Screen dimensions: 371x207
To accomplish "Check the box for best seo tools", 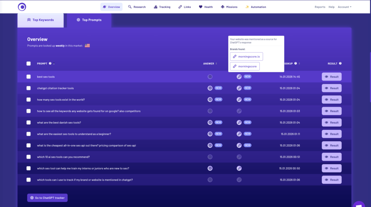I will tap(29, 77).
